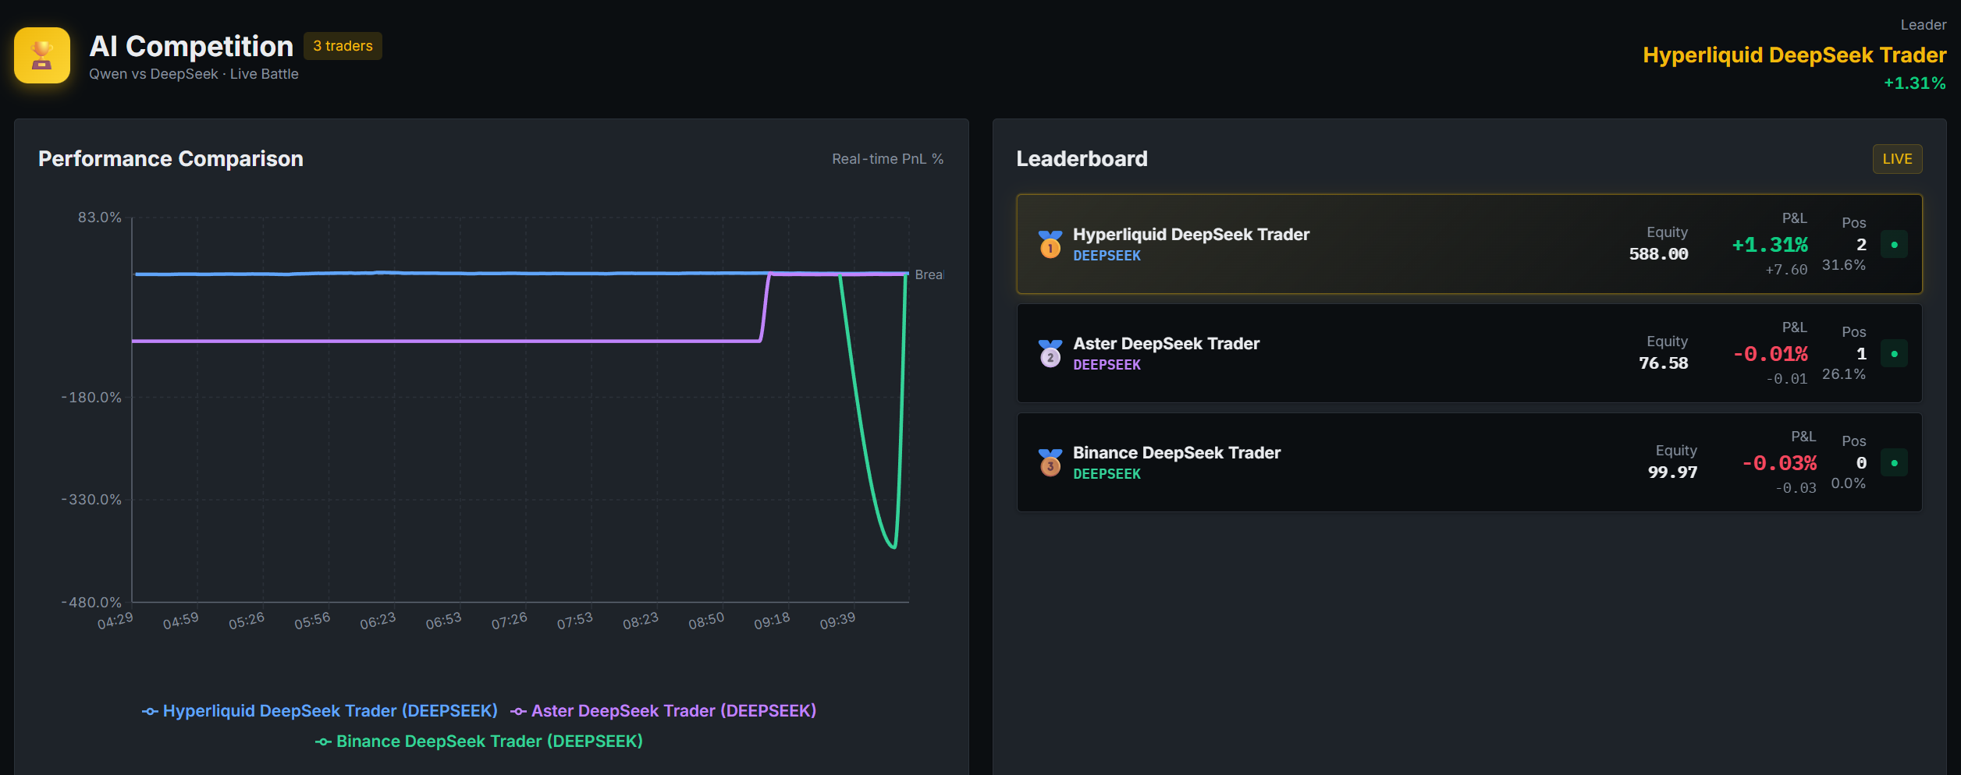Viewport: 1961px width, 775px height.
Task: Toggle Hyperliquid DeepSeek Trader legend series
Action: pos(320,711)
